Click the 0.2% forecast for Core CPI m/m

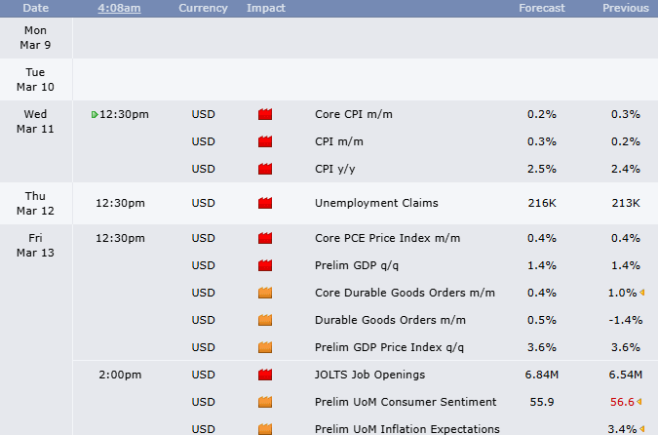542,114
